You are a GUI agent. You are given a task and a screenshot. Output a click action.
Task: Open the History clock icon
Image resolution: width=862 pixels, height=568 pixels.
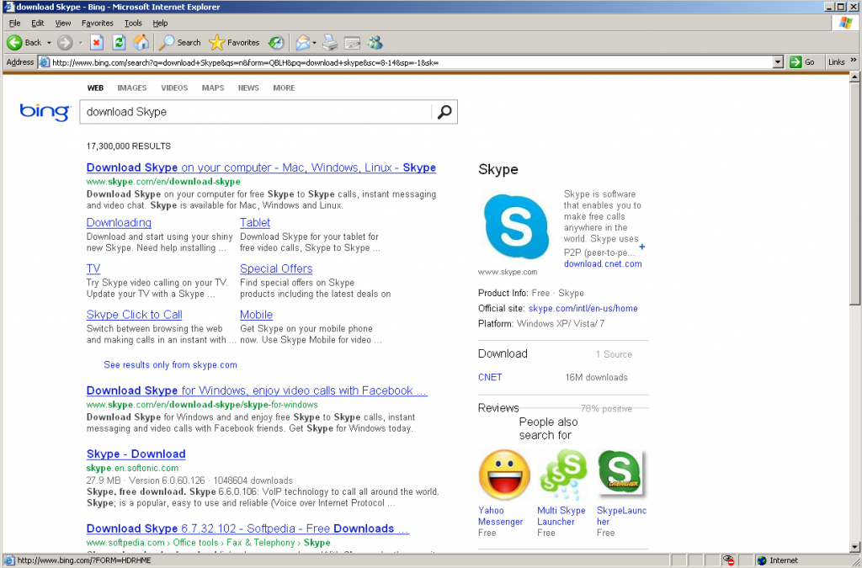(276, 42)
